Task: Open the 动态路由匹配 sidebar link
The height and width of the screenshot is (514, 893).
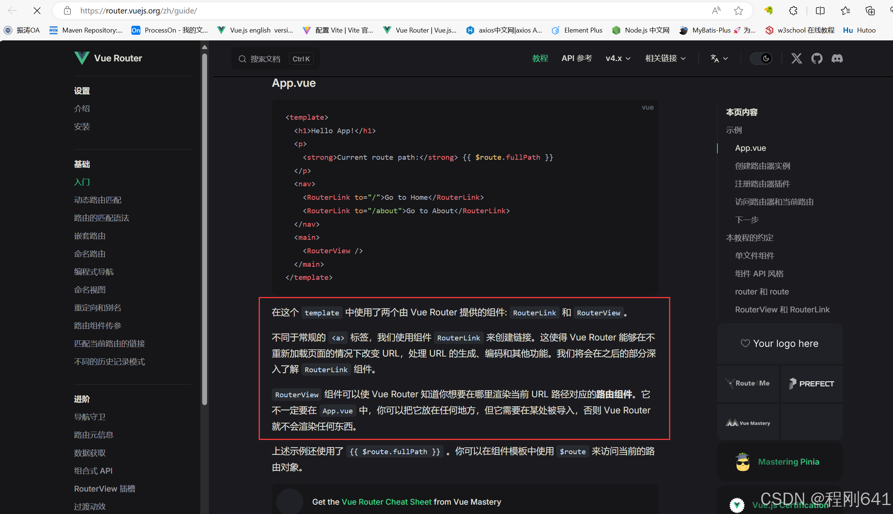Action: [98, 200]
